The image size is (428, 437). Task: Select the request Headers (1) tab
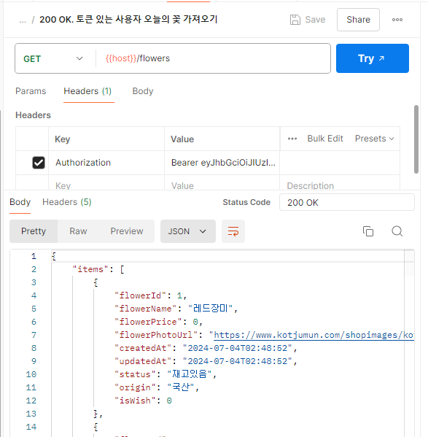[87, 91]
